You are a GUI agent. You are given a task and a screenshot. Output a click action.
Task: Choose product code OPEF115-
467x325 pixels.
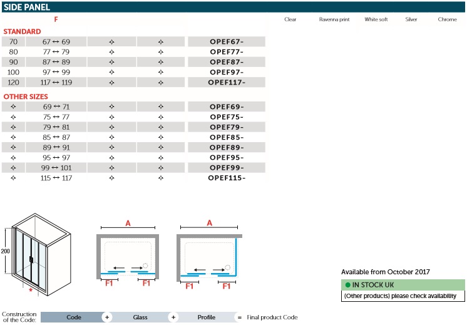click(226, 178)
